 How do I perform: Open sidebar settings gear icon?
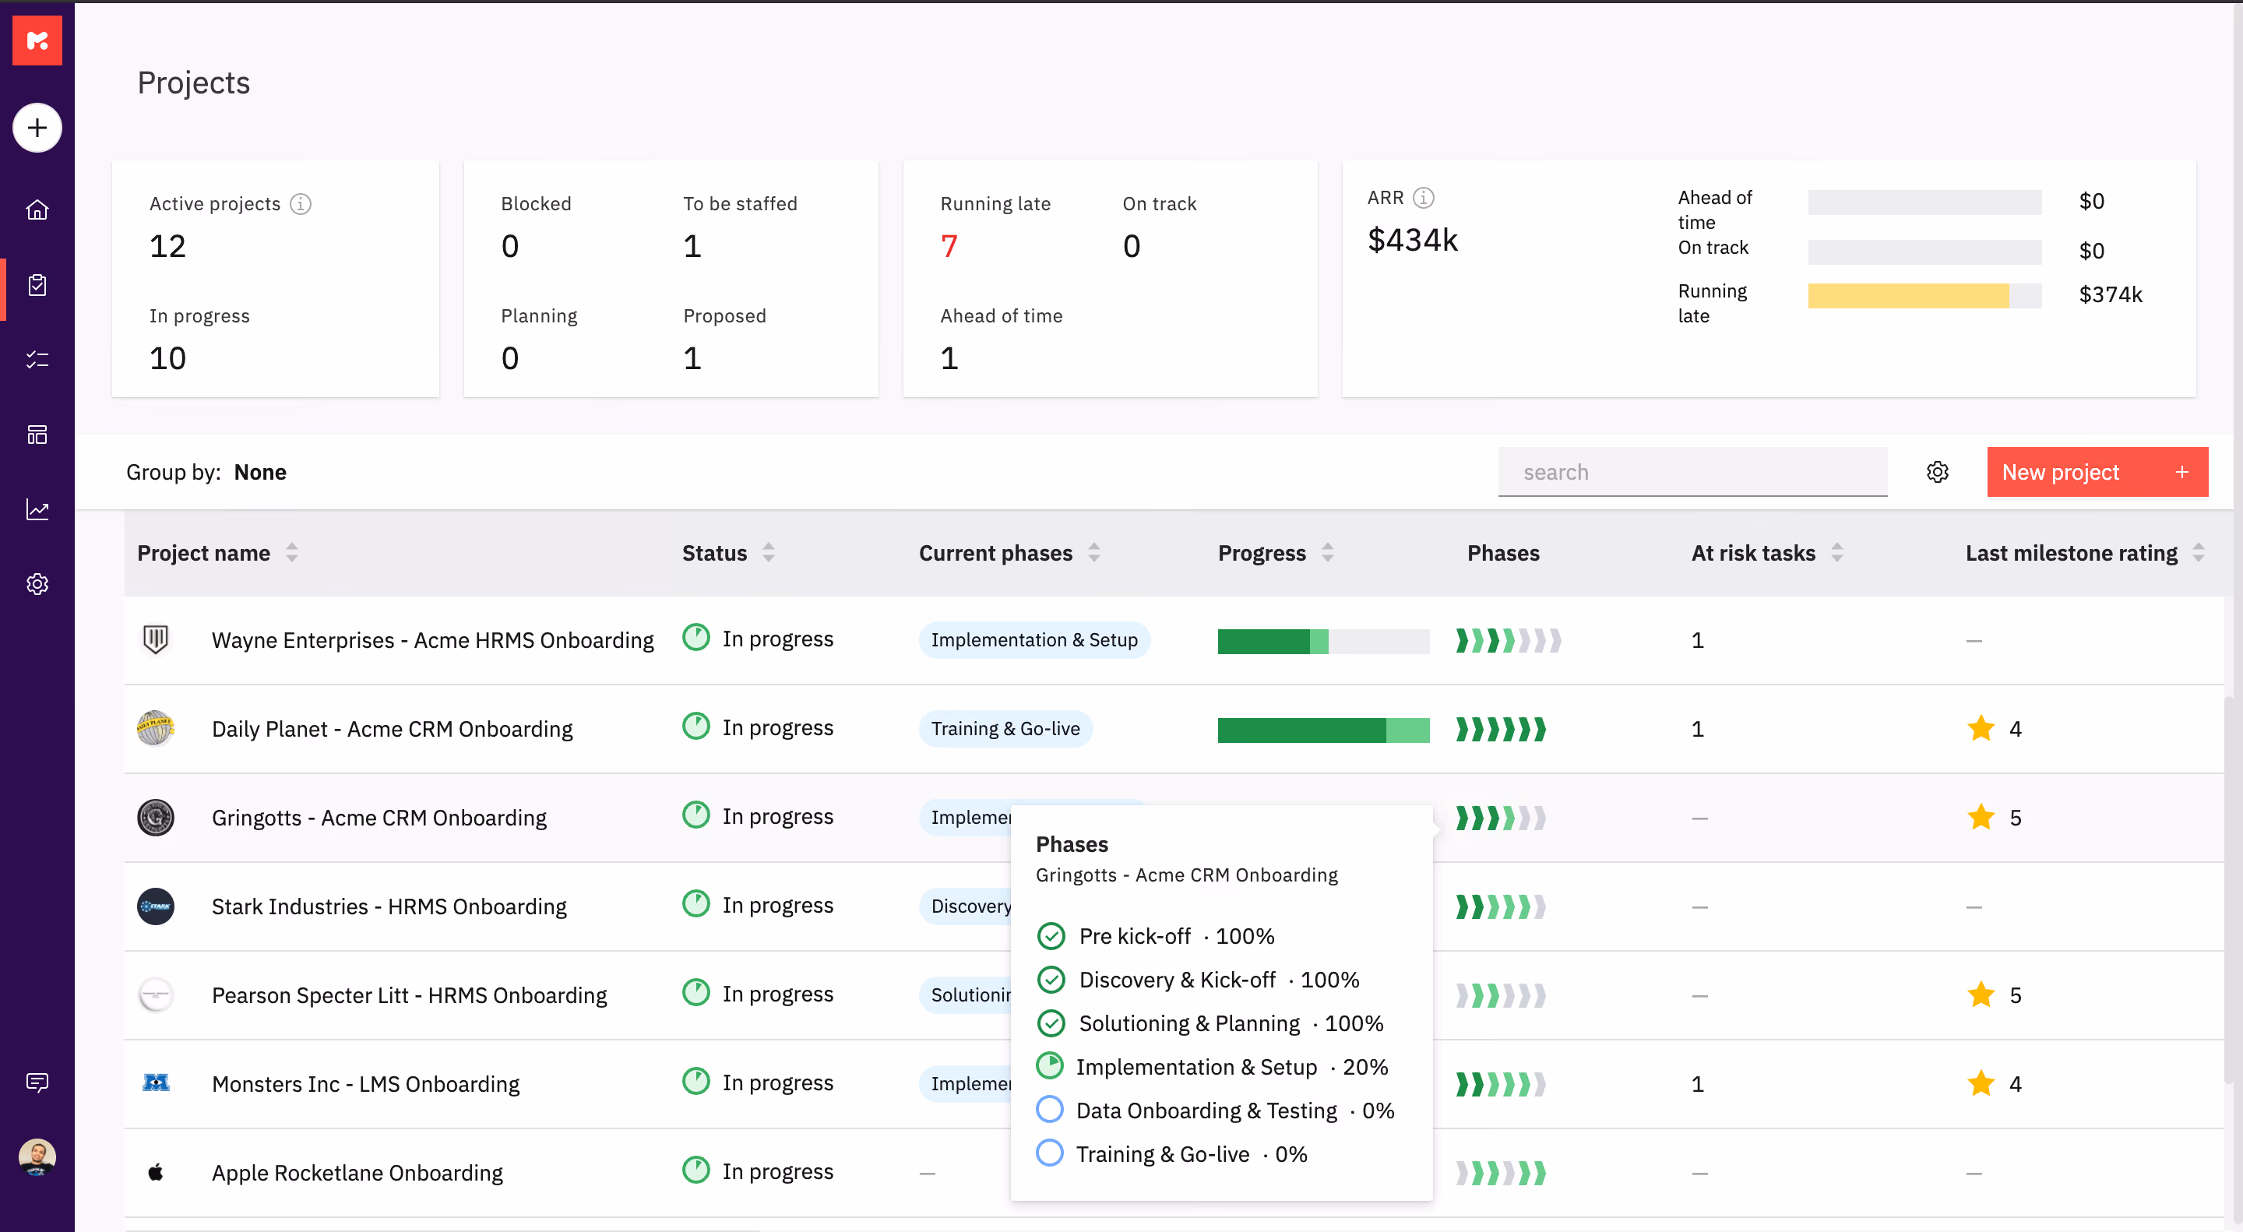tap(37, 584)
